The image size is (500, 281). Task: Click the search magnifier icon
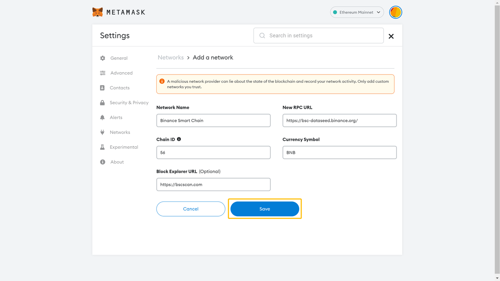262,36
